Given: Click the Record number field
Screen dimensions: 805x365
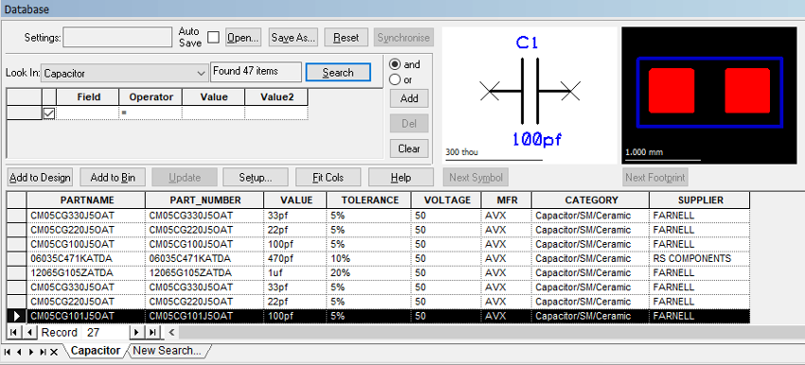Looking at the screenshot, I should [x=106, y=332].
